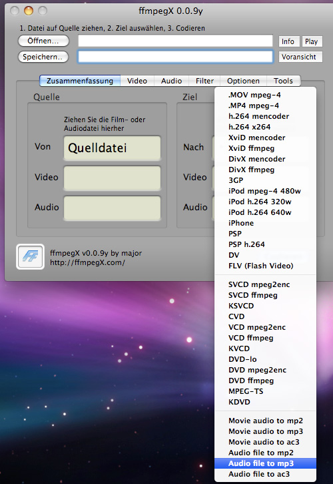Screen dimensions: 333x484
Task: Select iPod mpeg-4 480w preset
Action: [265, 191]
